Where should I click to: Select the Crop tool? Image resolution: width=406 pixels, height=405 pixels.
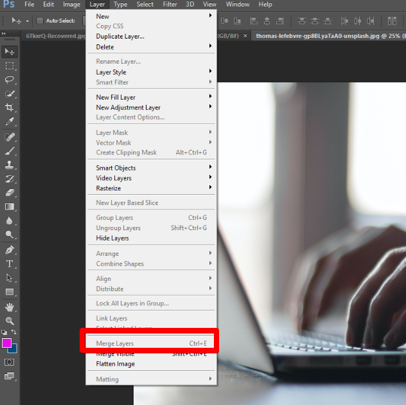[x=10, y=107]
